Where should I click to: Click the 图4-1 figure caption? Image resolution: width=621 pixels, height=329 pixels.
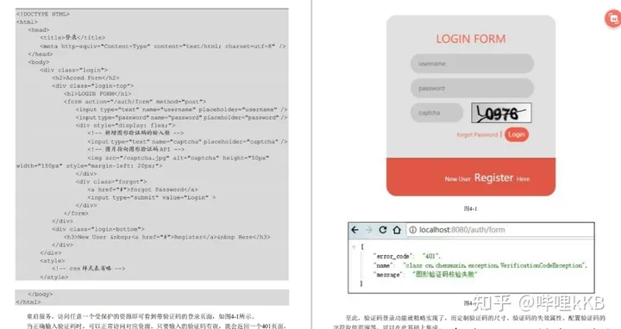[x=471, y=208]
